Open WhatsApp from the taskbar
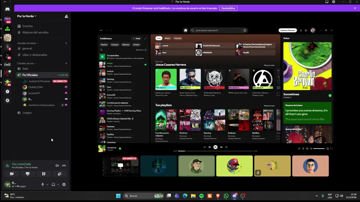Screen dimensions: 360x202 pos(226,196)
